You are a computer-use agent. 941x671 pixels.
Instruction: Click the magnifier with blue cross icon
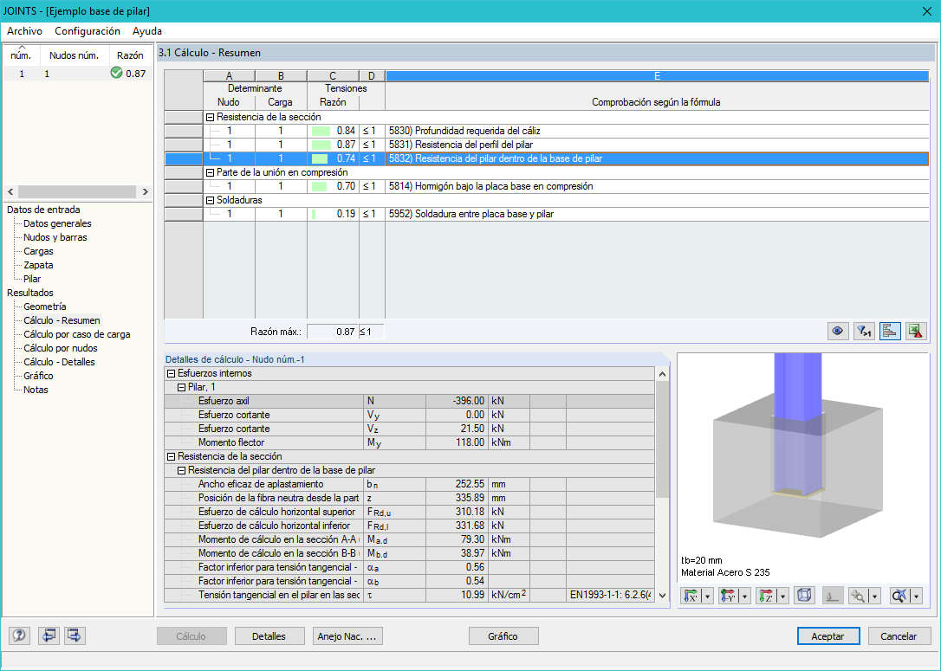[x=899, y=596]
